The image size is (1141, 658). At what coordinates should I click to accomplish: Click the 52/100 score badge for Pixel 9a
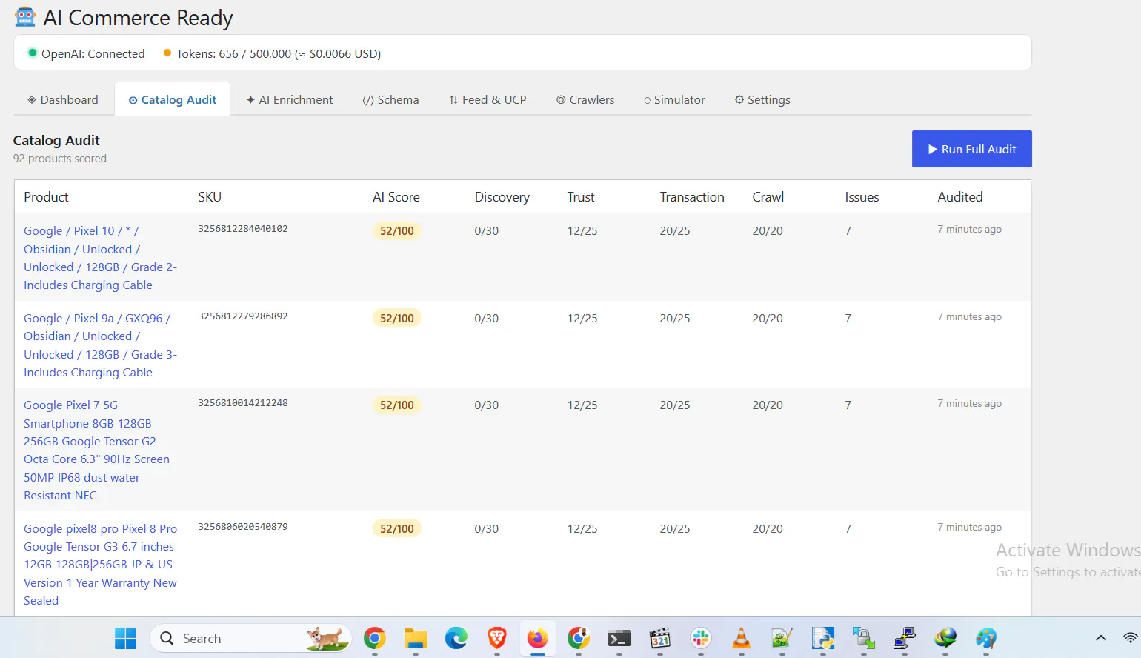[x=396, y=318]
